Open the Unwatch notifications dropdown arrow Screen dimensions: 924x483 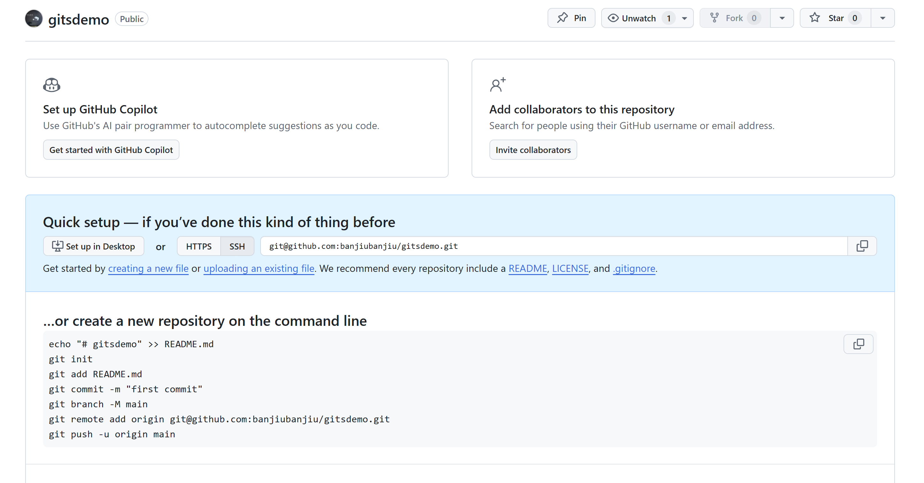point(685,18)
